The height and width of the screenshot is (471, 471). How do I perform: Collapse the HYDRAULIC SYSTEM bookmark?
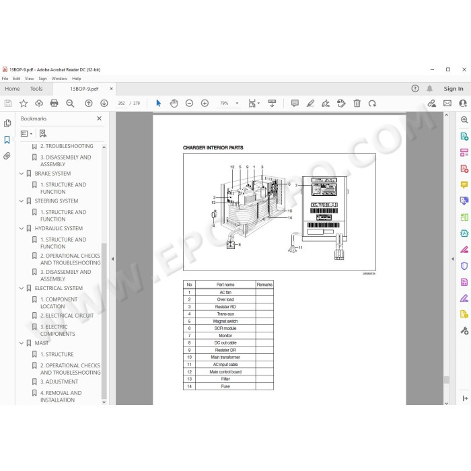point(22,228)
